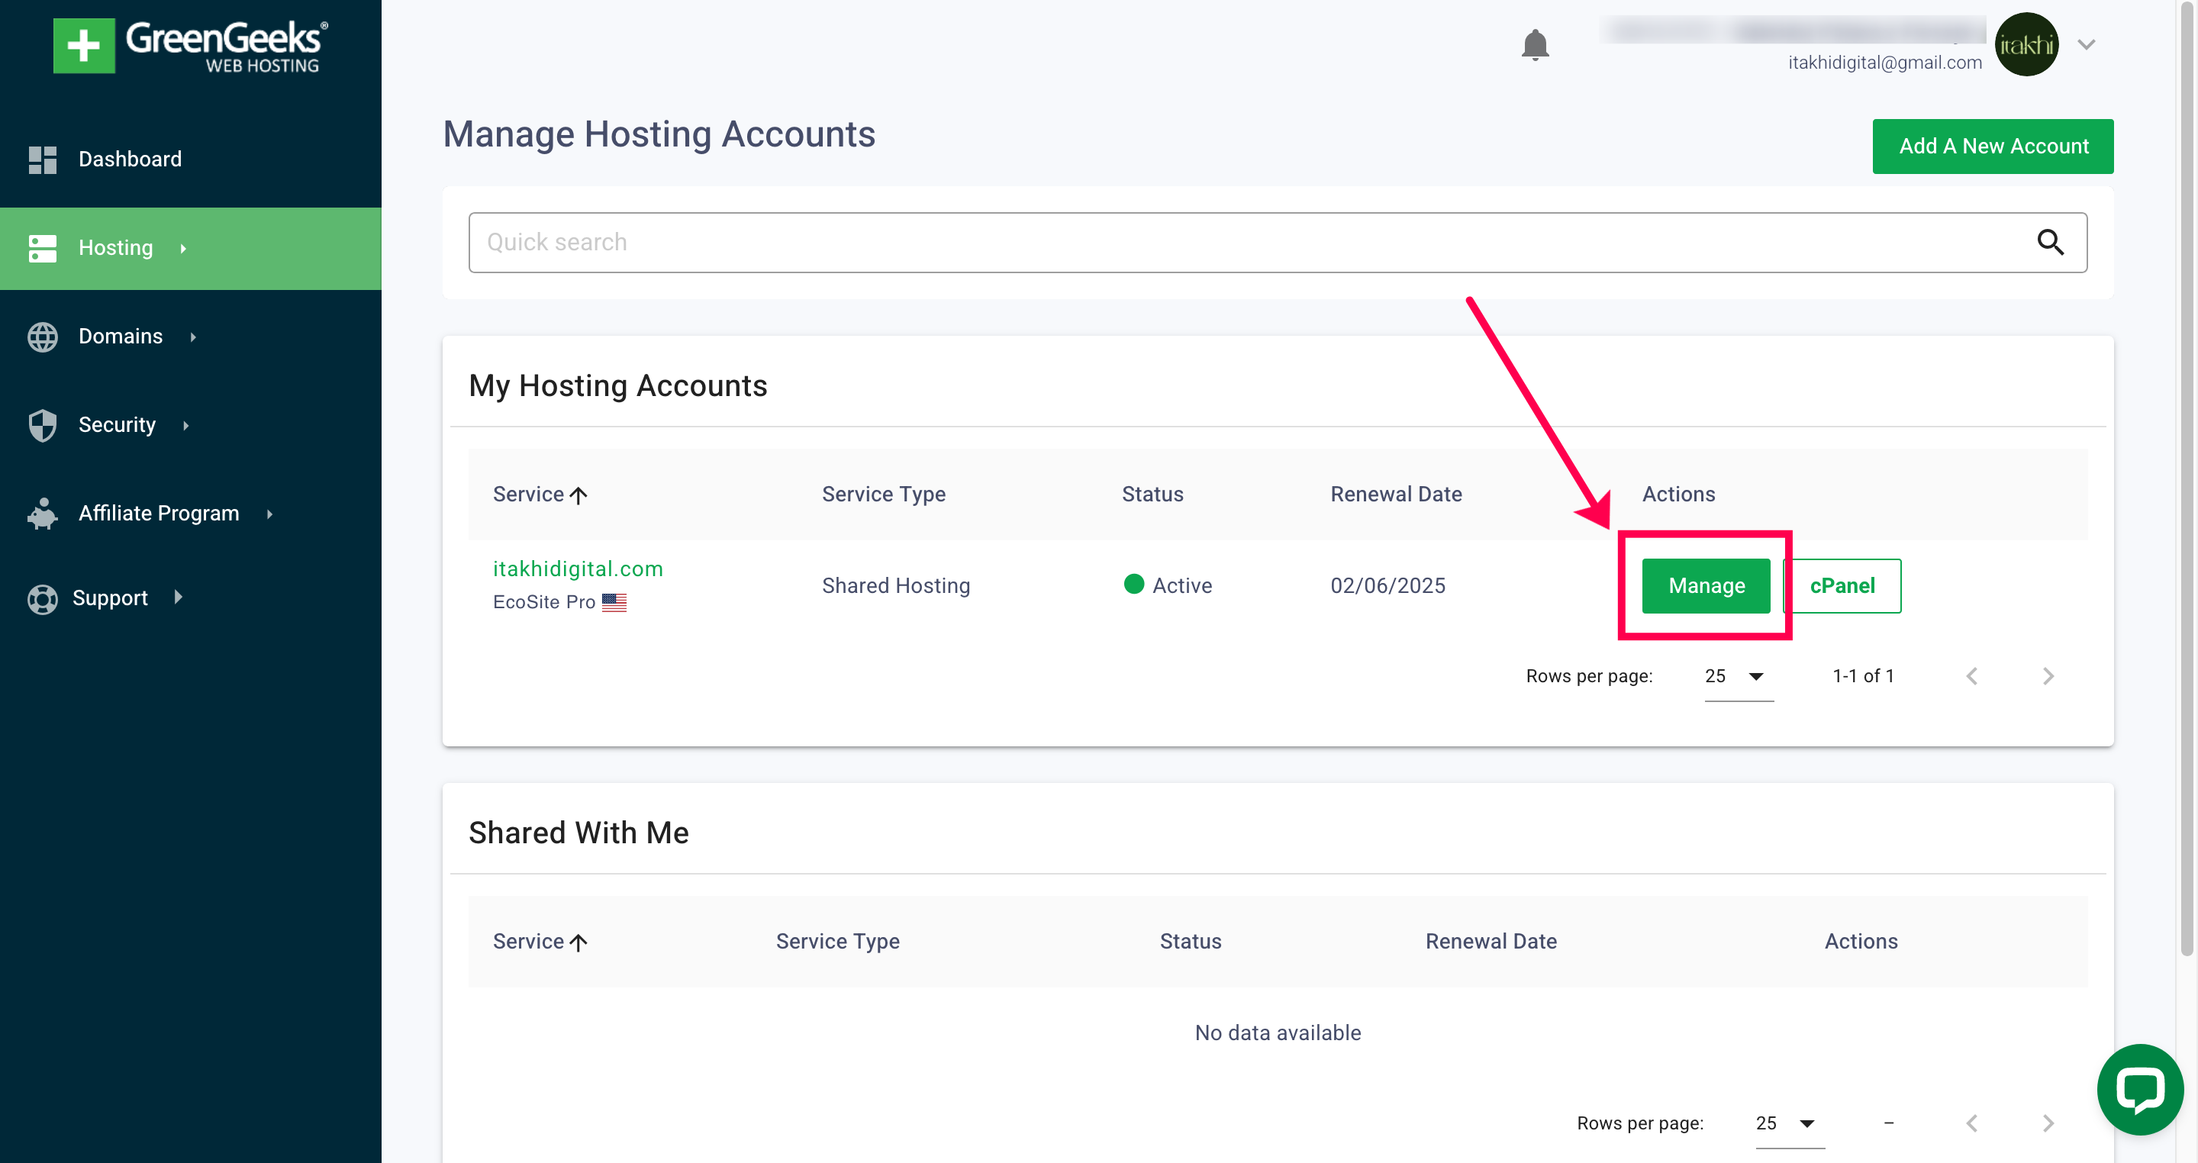
Task: Click the search magnifier icon
Action: (x=2051, y=243)
